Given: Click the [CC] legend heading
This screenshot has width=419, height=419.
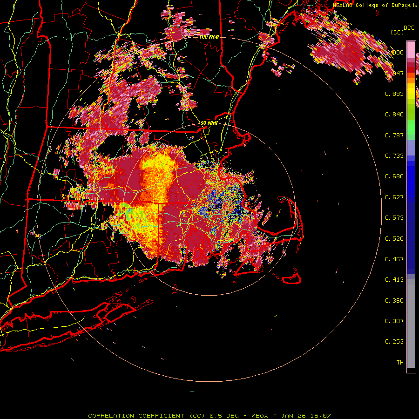Looking at the screenshot, I should (x=397, y=32).
